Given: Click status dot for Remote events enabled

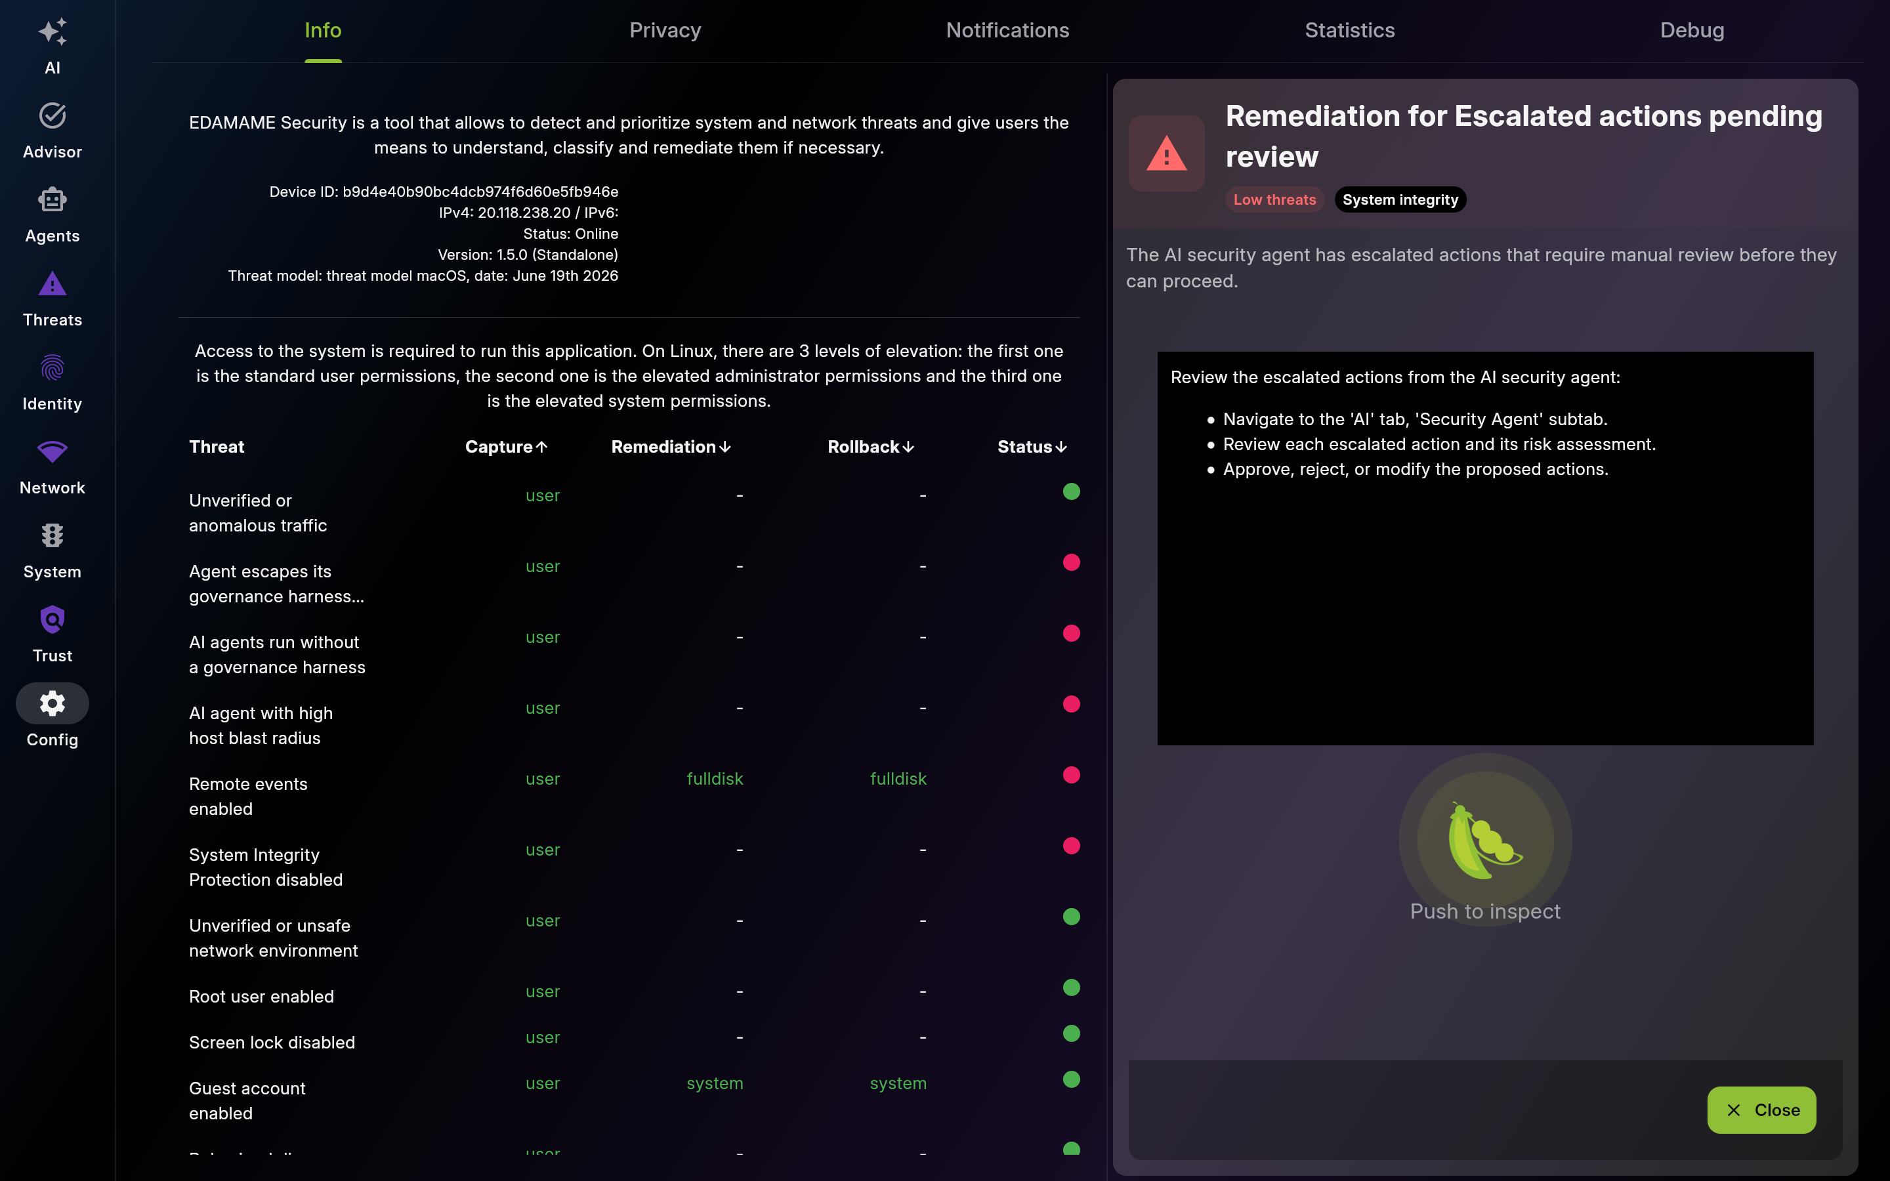Looking at the screenshot, I should pos(1072,775).
